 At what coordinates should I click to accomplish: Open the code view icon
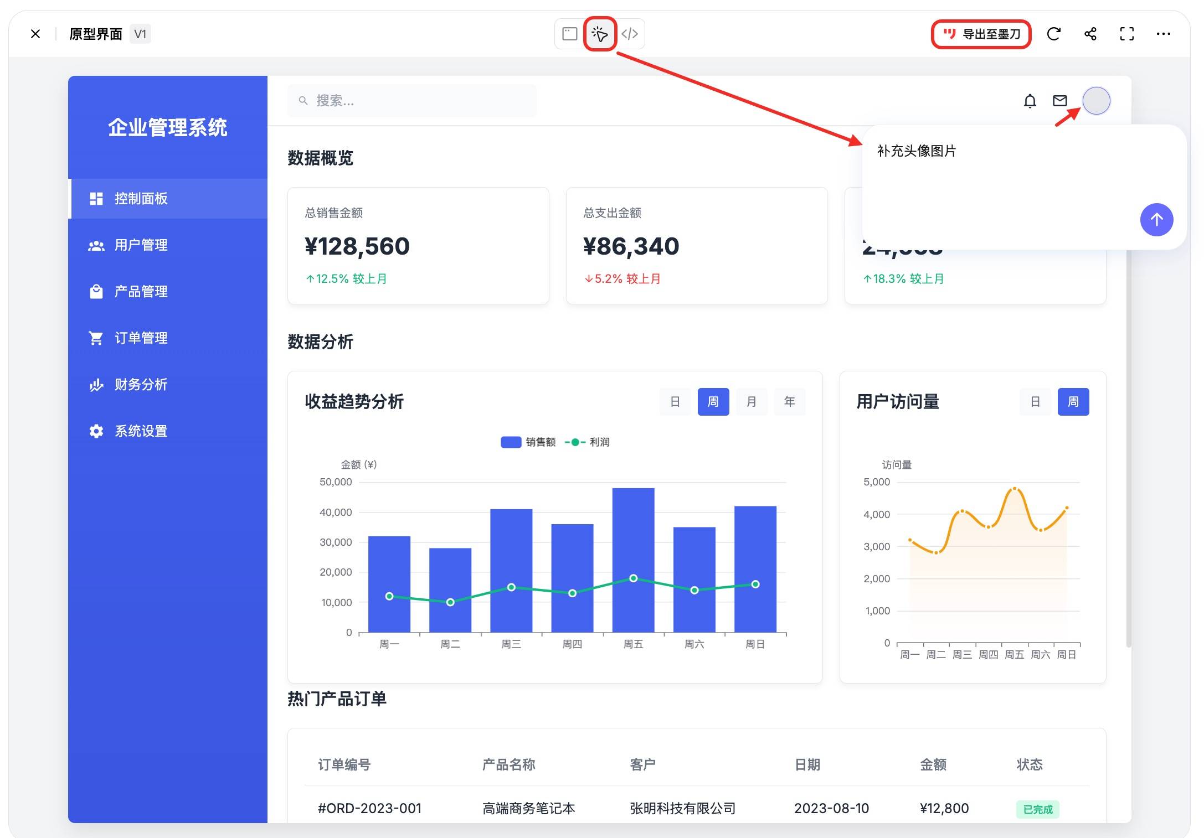coord(630,34)
